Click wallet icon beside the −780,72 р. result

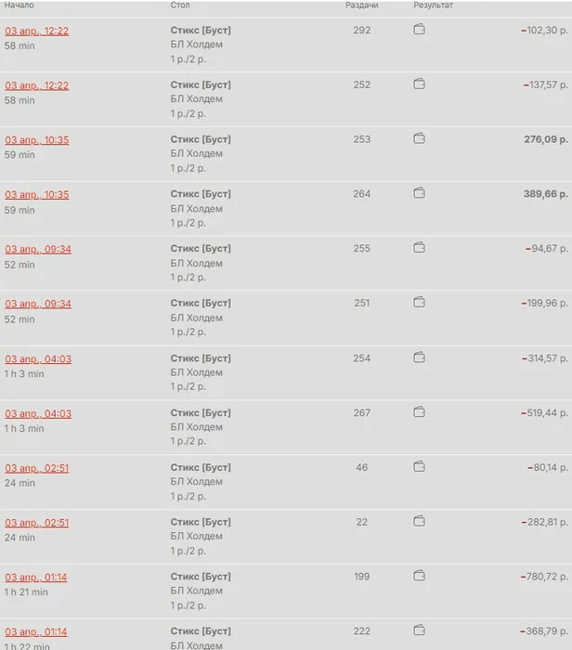pos(419,577)
